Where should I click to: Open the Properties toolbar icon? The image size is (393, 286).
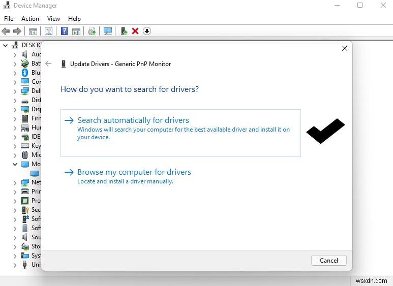(x=49, y=31)
